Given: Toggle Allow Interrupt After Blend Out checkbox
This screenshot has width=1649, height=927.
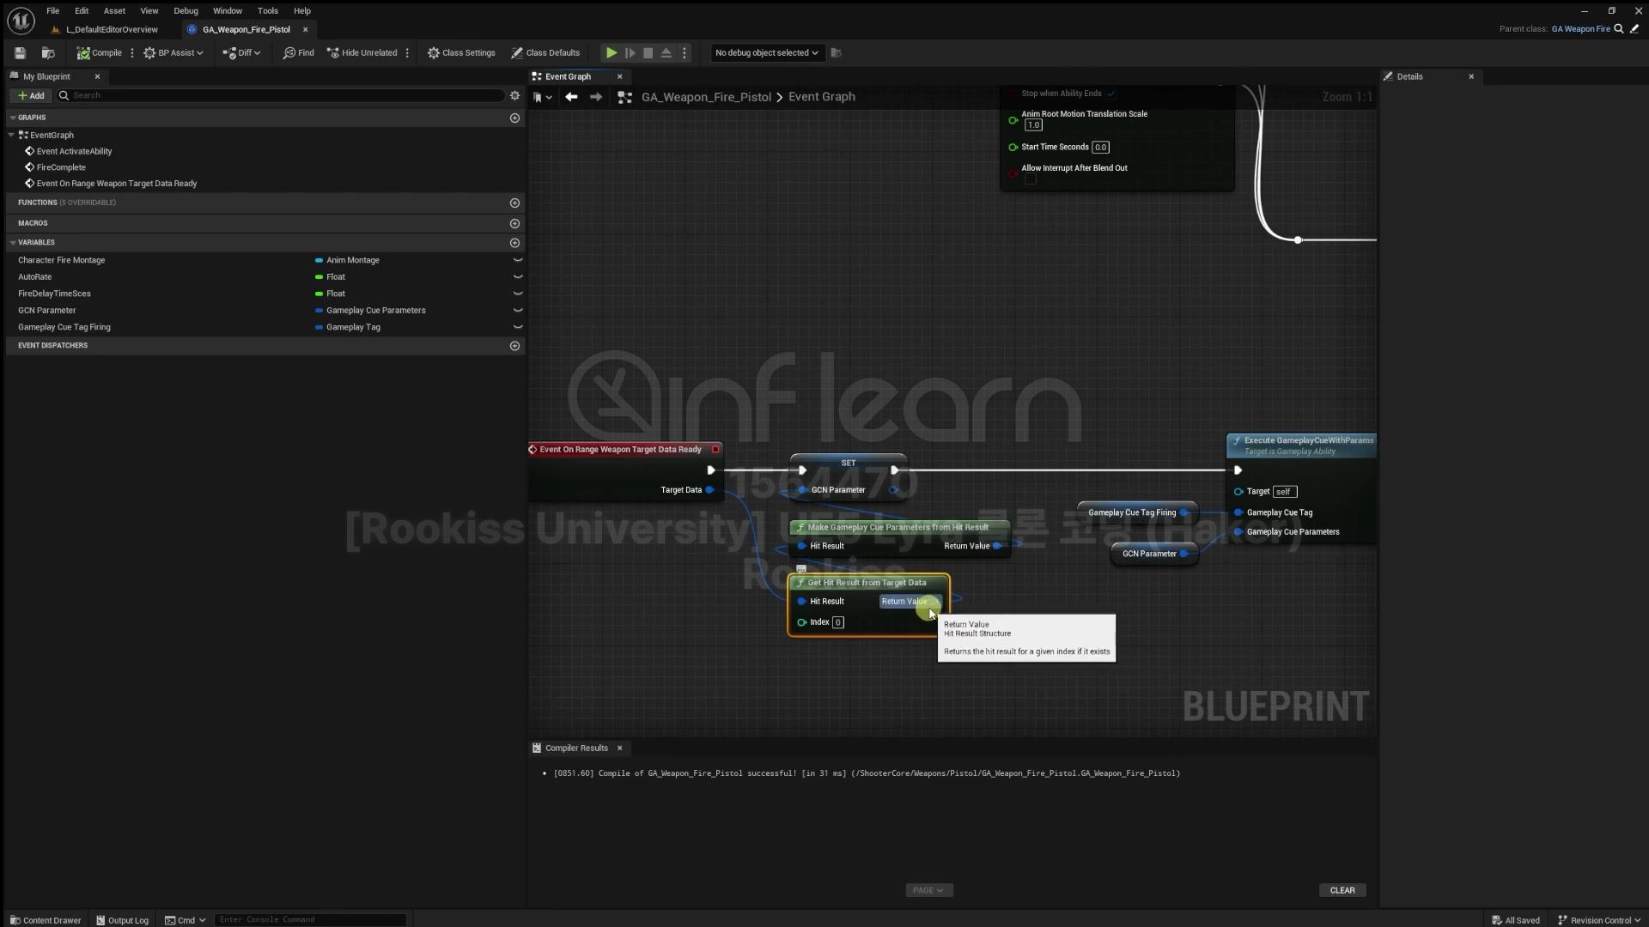Looking at the screenshot, I should pos(1031,179).
